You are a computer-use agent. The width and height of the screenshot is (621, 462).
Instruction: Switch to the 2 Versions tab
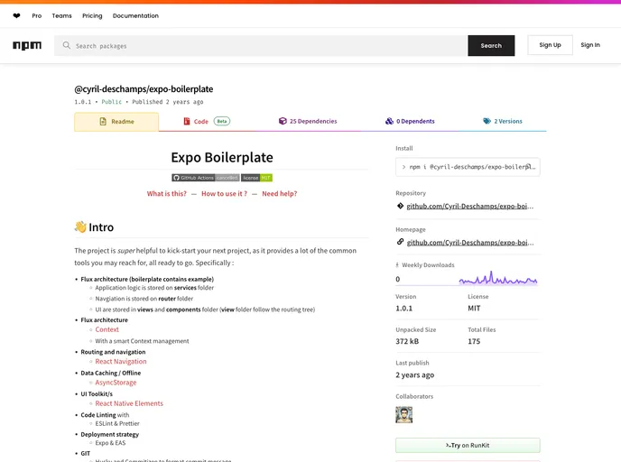click(503, 121)
